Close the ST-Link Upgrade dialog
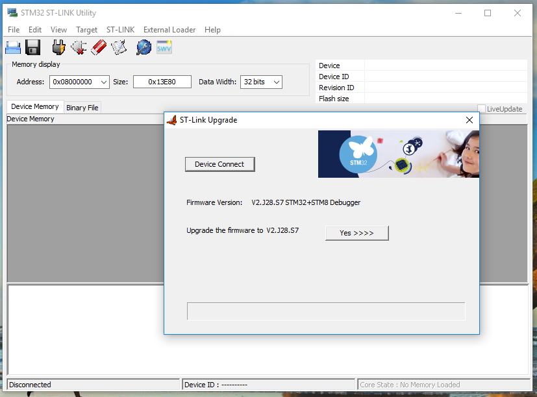 click(x=469, y=120)
